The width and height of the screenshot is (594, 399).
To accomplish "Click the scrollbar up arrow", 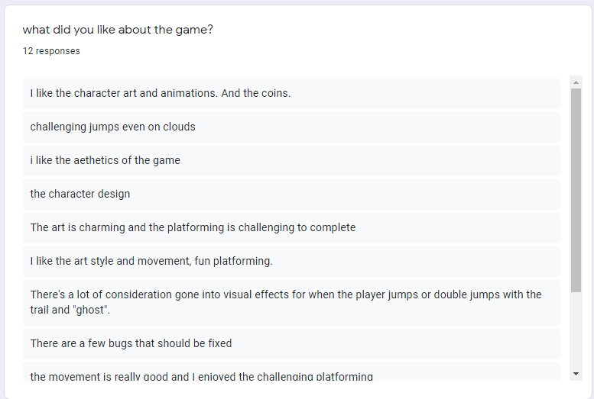I will tap(576, 82).
